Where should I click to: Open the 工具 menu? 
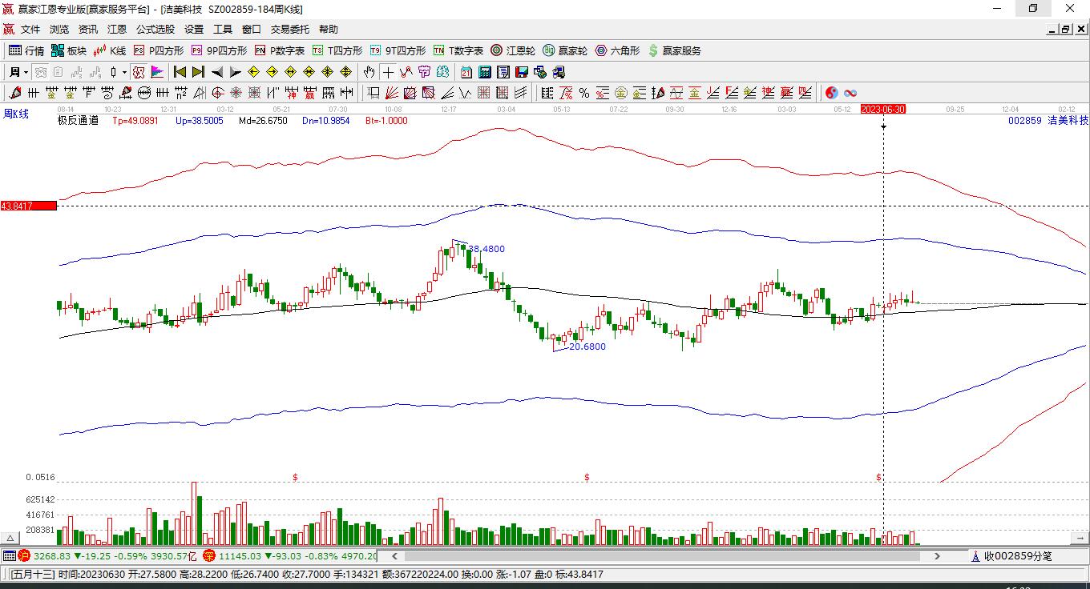(223, 30)
